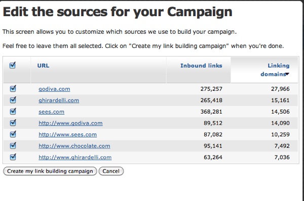Toggle the select-all checkbox in table header
Image resolution: width=304 pixels, height=201 pixels.
13,65
